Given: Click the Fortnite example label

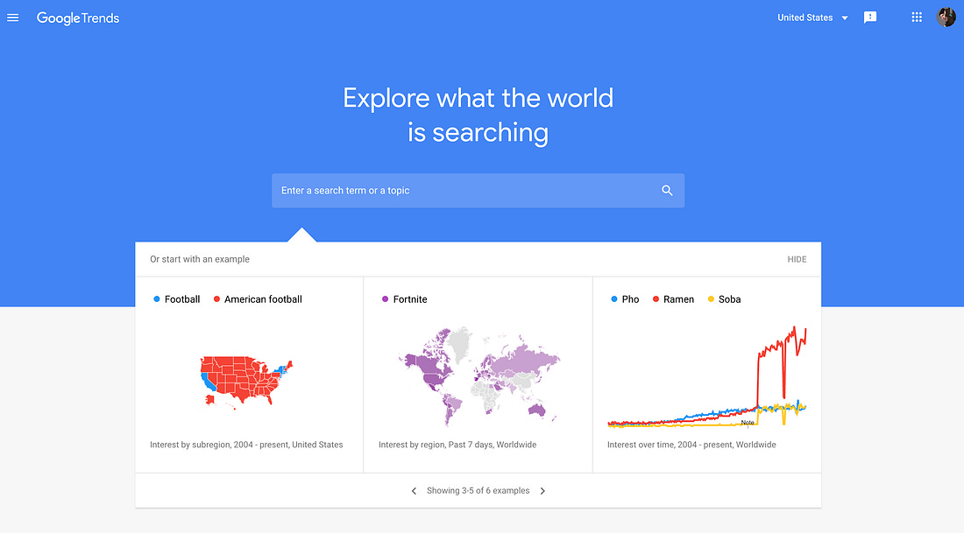Looking at the screenshot, I should click(410, 299).
